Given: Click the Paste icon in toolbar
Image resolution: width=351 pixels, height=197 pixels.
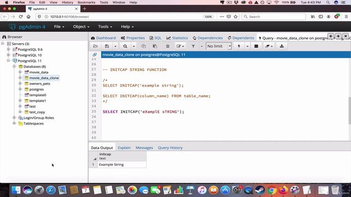Looking at the screenshot, I should coord(155,46).
